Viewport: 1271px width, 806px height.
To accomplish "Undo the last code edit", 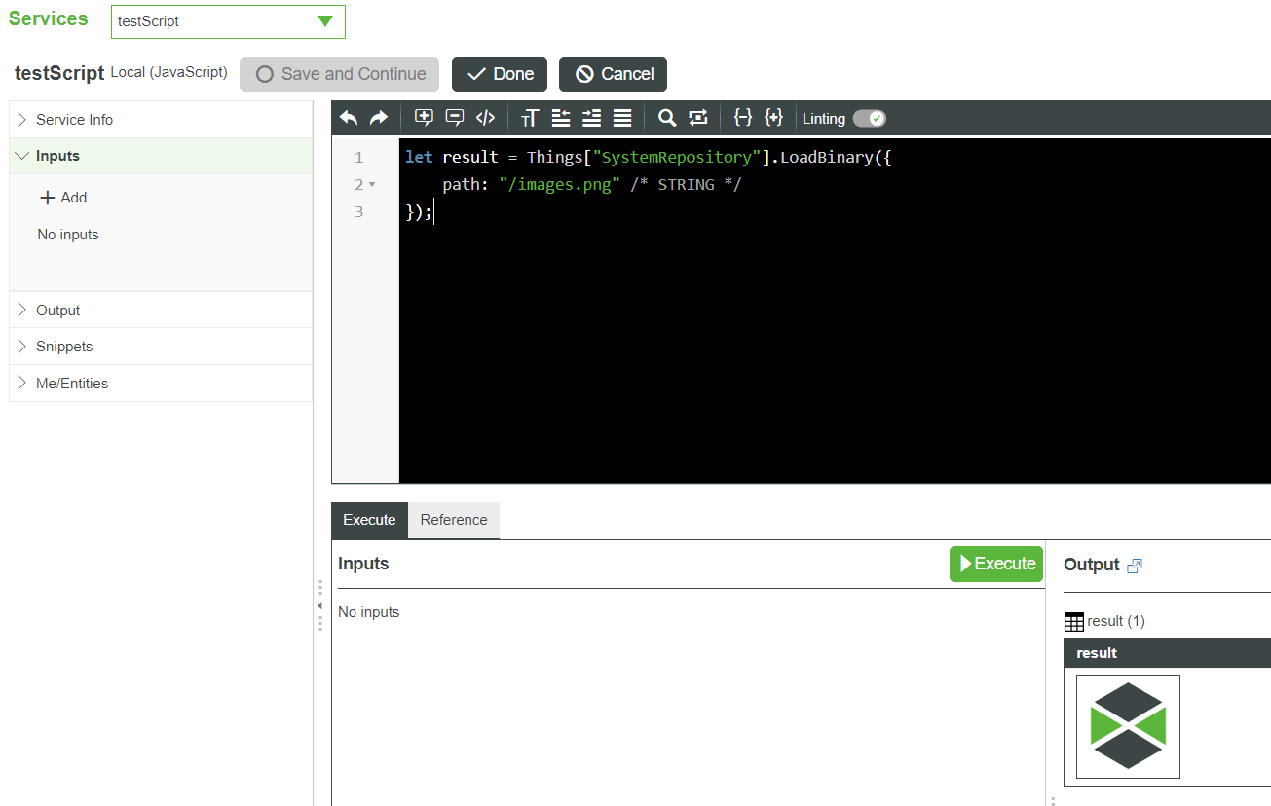I will pos(349,117).
